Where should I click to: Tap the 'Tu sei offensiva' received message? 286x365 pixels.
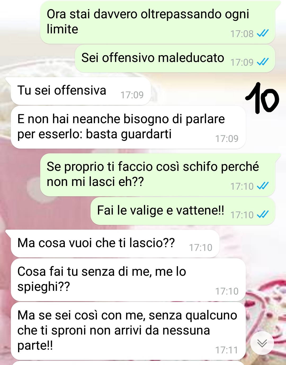click(81, 91)
